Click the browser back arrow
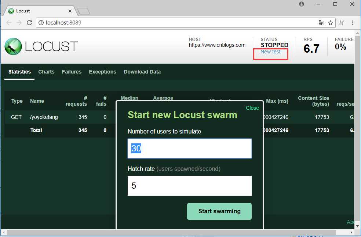Image resolution: width=361 pixels, height=237 pixels. click(9, 23)
